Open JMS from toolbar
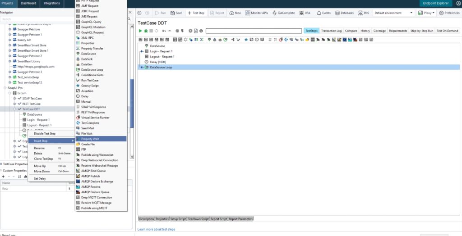The height and width of the screenshot is (236, 462). [x=364, y=13]
